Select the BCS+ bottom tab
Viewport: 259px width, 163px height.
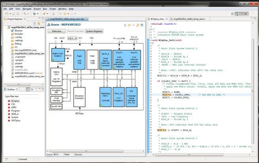(57, 155)
